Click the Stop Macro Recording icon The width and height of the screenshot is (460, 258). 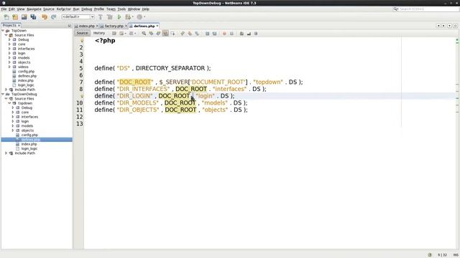coord(231,34)
